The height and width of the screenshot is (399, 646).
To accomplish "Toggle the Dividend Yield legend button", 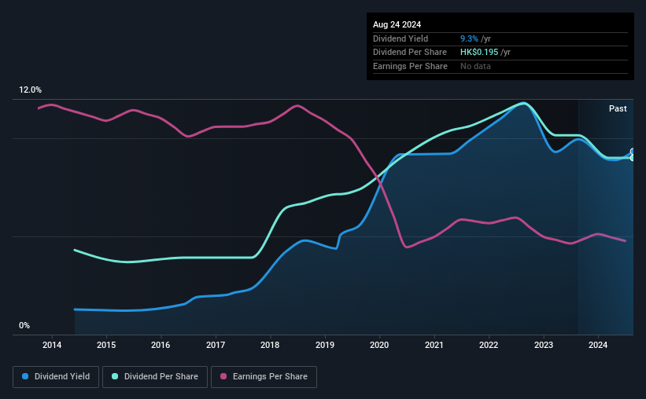I will point(56,377).
